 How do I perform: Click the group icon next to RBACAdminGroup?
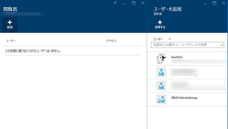click(x=161, y=99)
